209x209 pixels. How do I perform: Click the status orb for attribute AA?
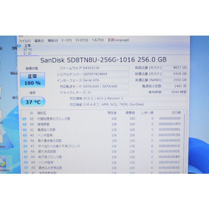pyautogui.click(x=26, y=163)
